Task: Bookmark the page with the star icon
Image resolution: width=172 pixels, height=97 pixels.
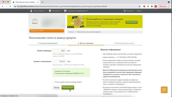Action: (x=139, y=6)
